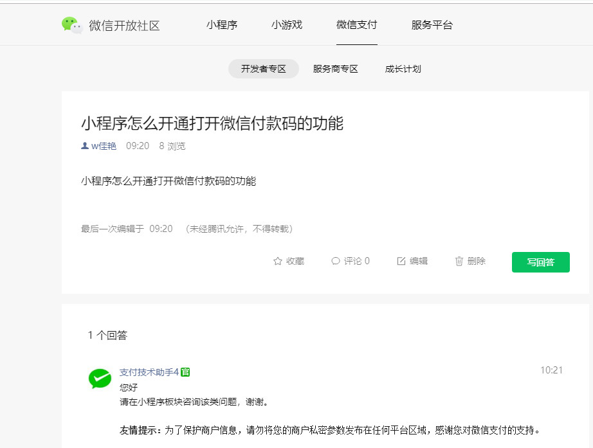Open the 小游戏 navigation tab
The width and height of the screenshot is (593, 448).
point(287,25)
